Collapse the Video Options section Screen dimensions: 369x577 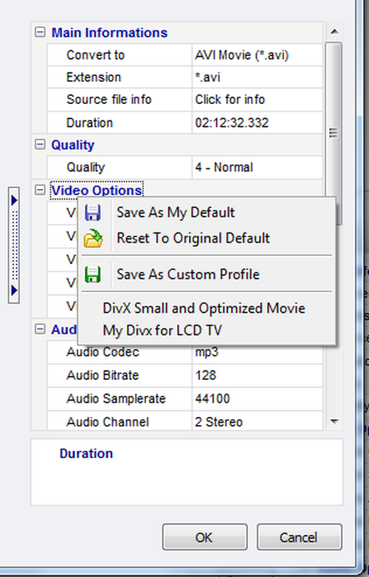40,190
